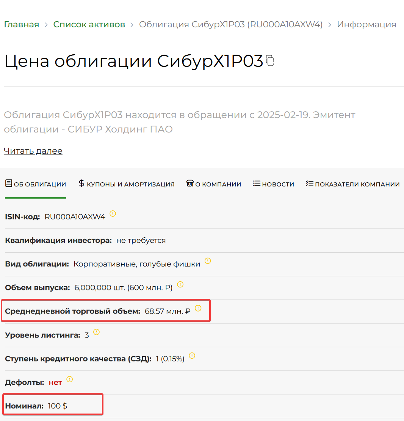
Task: Click the value 68.57 млн. ₽
Action: 168,311
